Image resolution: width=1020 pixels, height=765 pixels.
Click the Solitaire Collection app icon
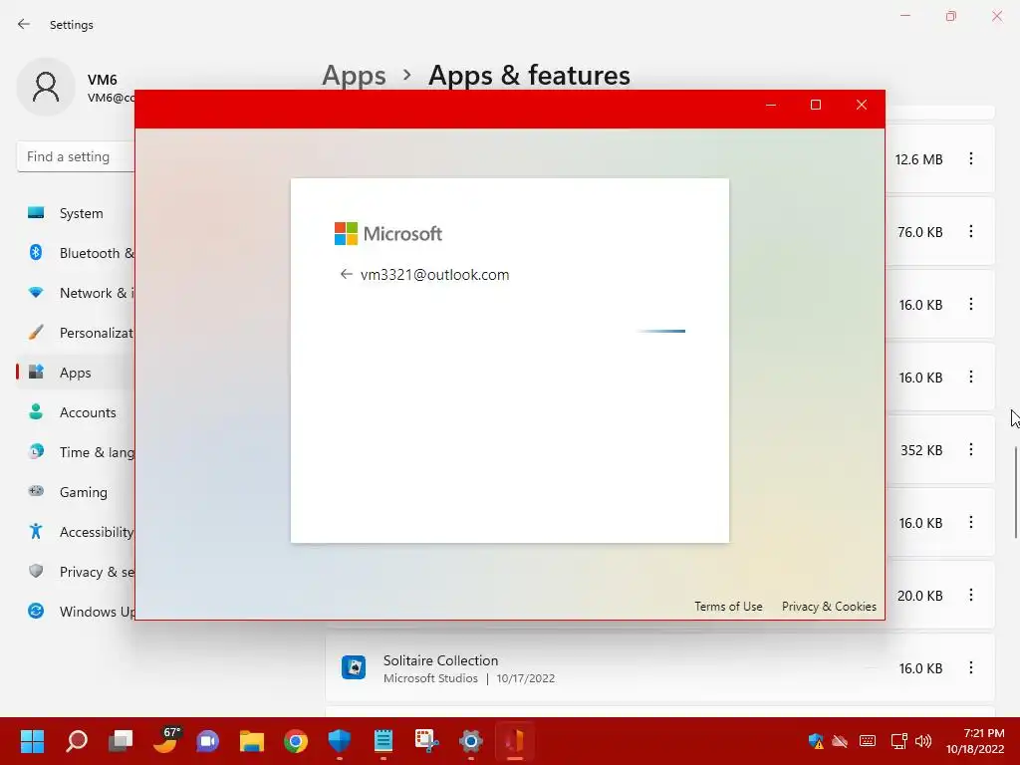click(354, 667)
